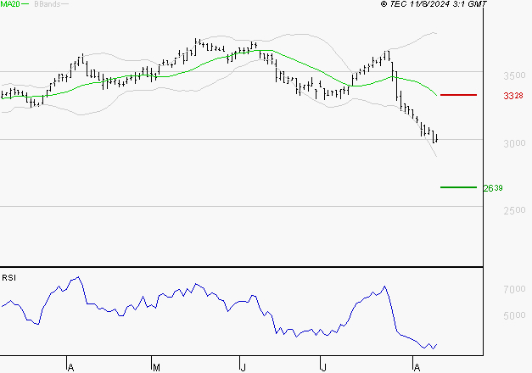
Task: Click the RSI panel label
Action: 8,278
